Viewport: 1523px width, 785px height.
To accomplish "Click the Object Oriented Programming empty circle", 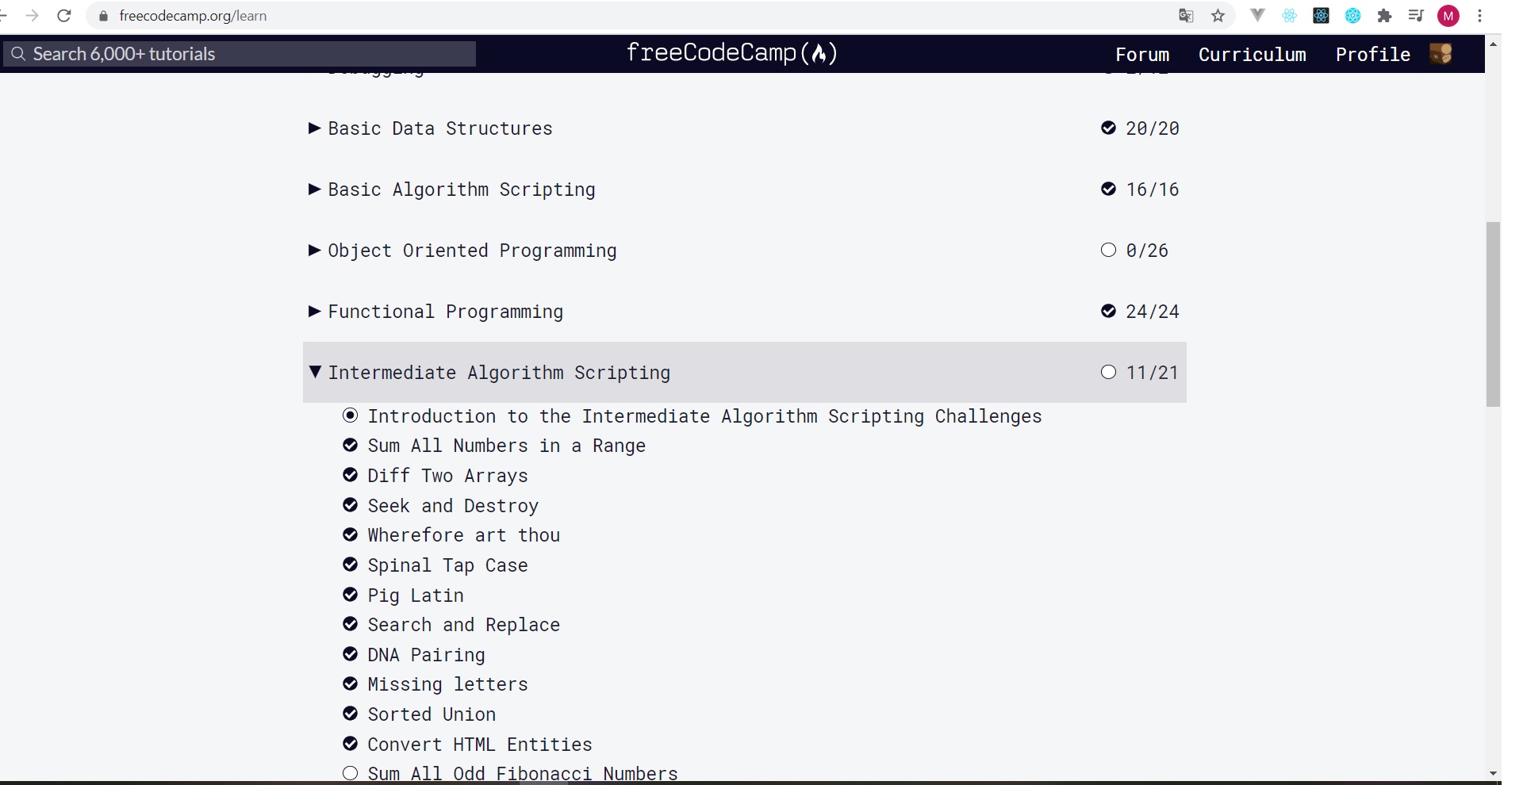I will [1108, 250].
